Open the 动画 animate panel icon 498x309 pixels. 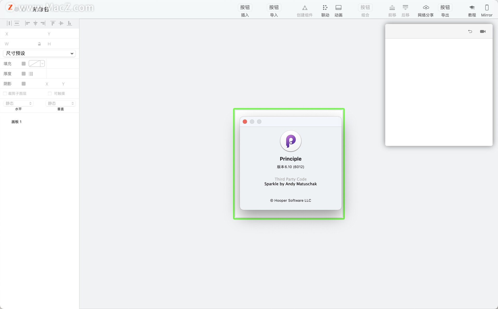[338, 8]
